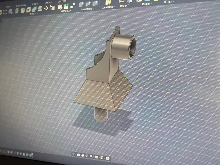The height and width of the screenshot is (165, 220).
Task: Select the last feature in timeline
Action: tap(30, 155)
